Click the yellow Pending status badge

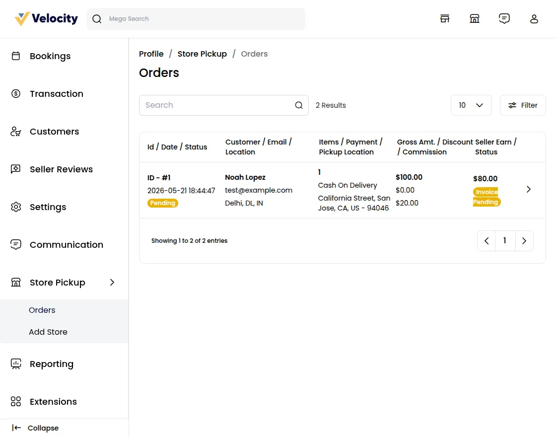click(163, 203)
